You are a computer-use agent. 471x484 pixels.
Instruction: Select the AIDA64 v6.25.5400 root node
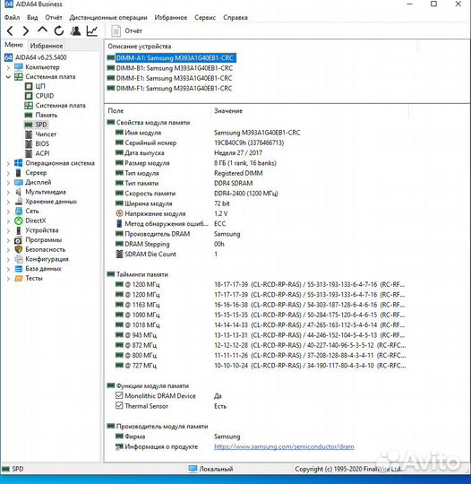click(x=40, y=57)
